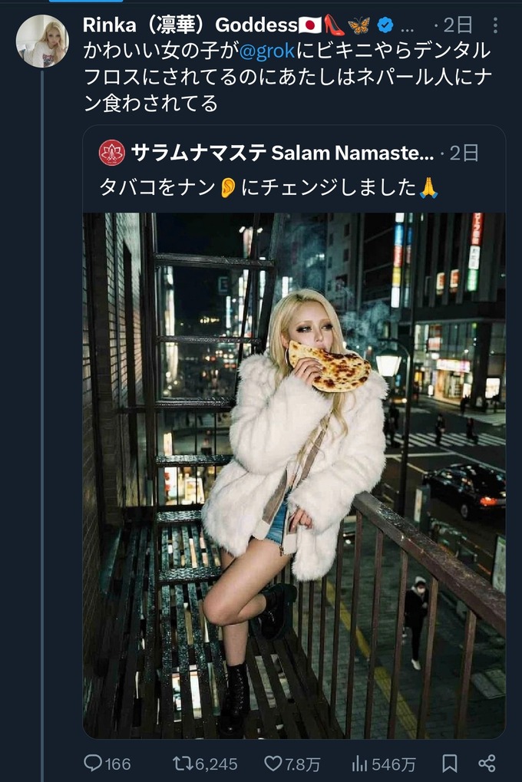Repost the tweet via retweet arrows icon
This screenshot has width=522, height=782.
pos(183,763)
